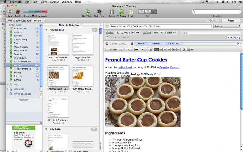Click the bulleted list icon
Viewport: 243px width, 152px height.
[174, 50]
